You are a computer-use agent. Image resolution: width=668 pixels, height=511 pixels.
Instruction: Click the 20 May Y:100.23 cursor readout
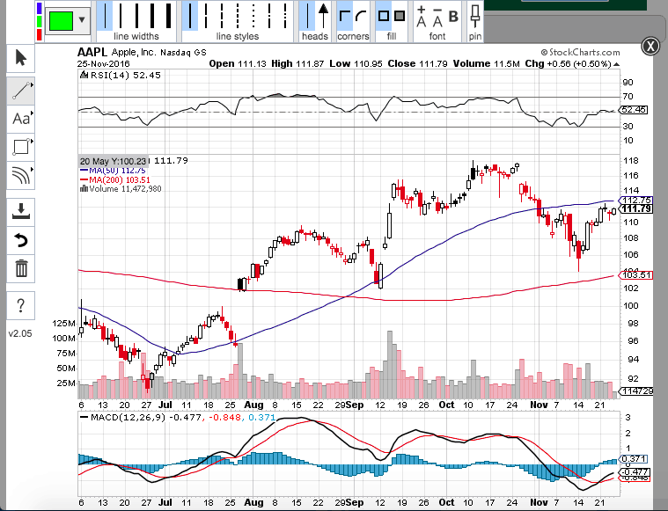[114, 161]
